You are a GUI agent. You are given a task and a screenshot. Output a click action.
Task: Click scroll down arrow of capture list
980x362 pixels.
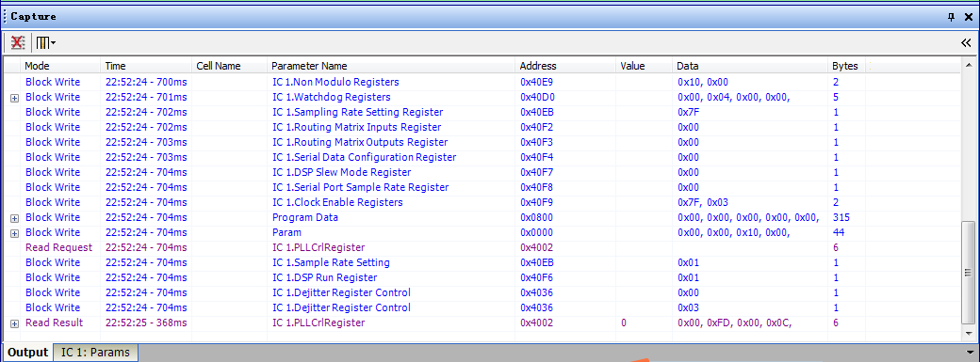click(x=968, y=335)
